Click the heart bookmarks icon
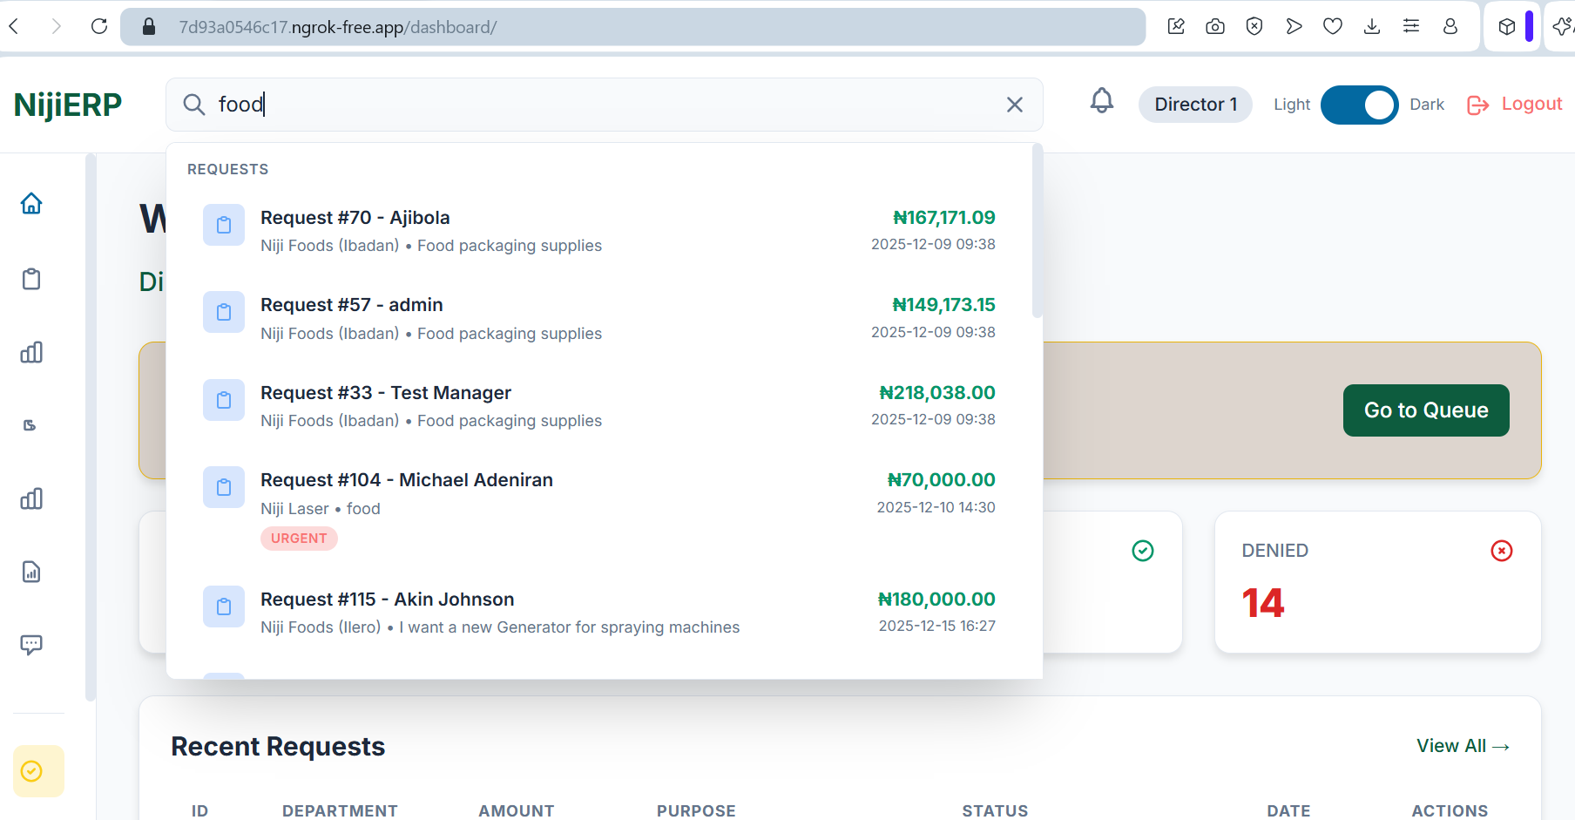Image resolution: width=1575 pixels, height=820 pixels. click(1333, 26)
